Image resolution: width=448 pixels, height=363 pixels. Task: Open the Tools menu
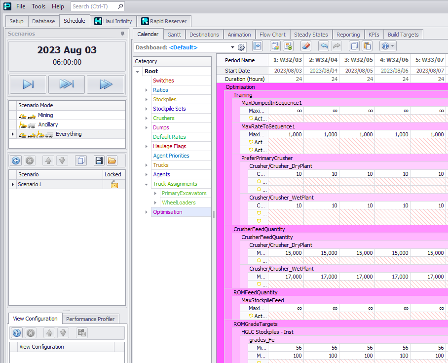[x=38, y=6]
